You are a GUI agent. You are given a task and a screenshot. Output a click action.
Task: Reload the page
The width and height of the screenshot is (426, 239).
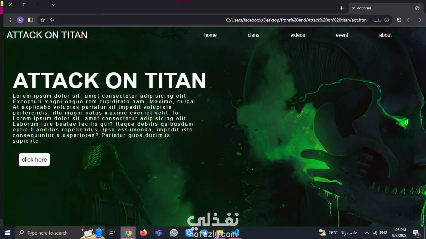[399, 20]
